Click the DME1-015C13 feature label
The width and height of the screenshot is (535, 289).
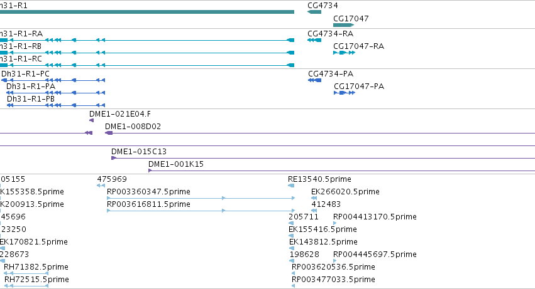(x=139, y=152)
